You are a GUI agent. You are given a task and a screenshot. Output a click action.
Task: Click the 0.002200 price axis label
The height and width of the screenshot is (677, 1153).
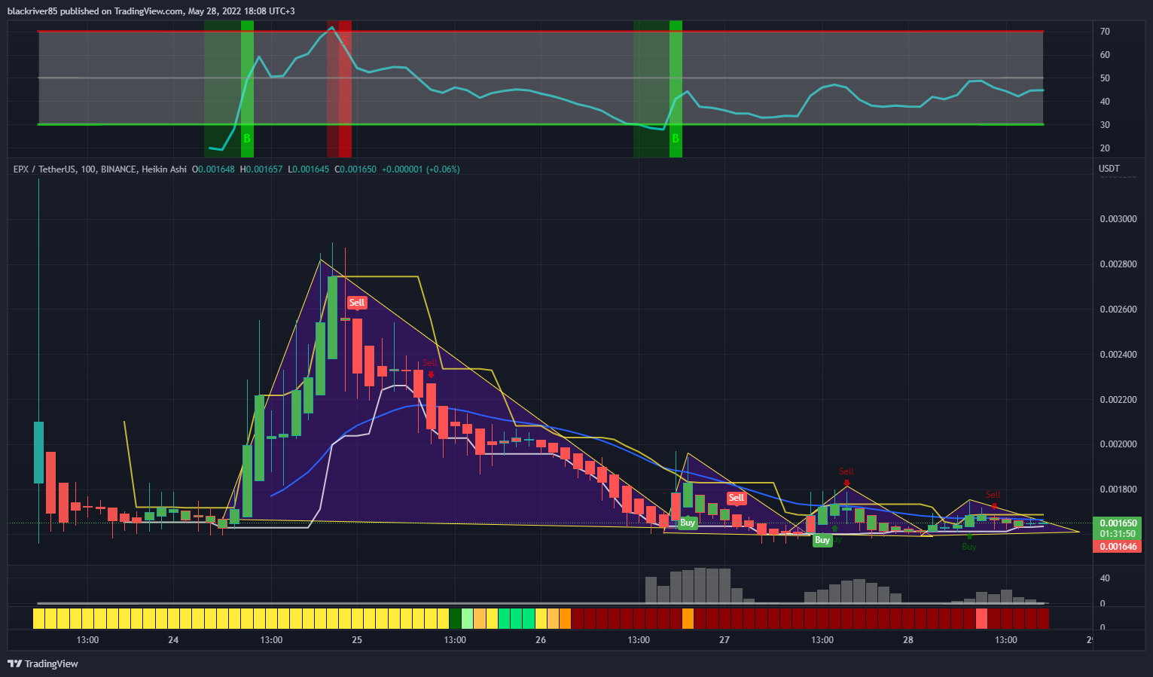coord(1118,400)
